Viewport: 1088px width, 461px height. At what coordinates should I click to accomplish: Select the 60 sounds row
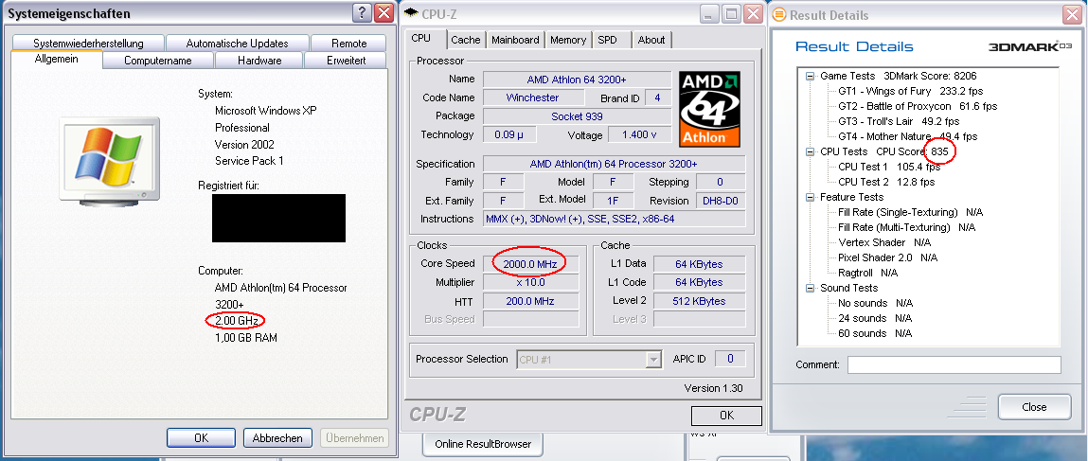pos(874,333)
